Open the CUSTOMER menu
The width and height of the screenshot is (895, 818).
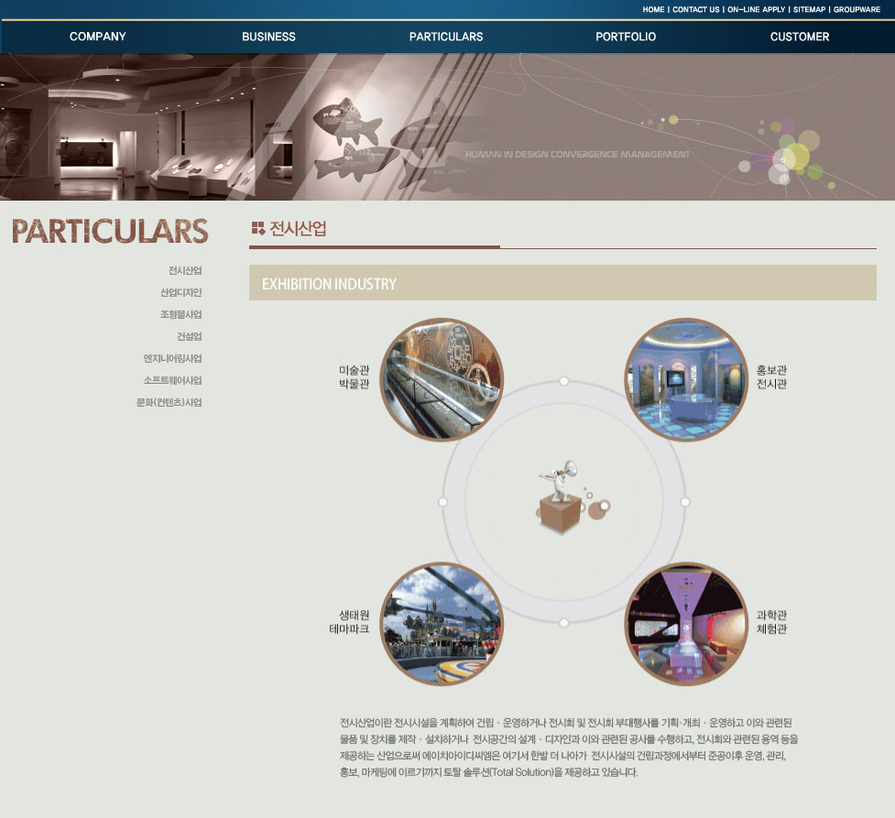coord(799,37)
